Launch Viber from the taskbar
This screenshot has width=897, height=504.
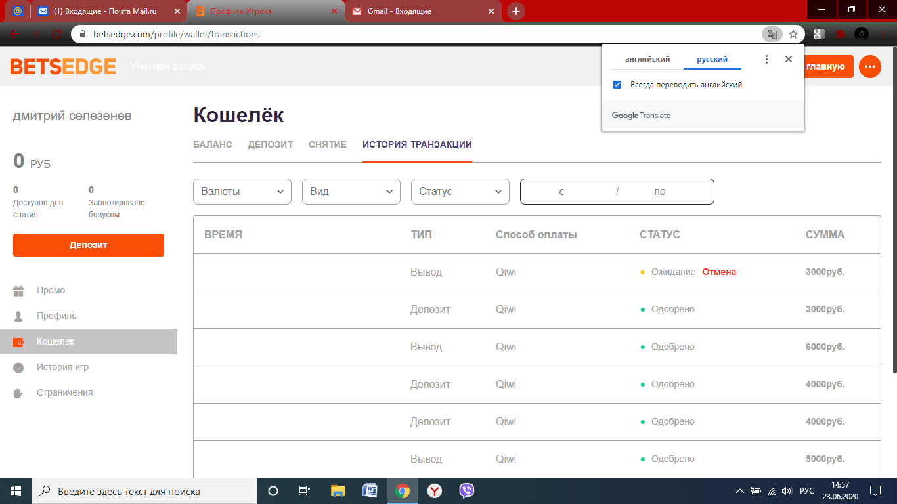(x=466, y=491)
